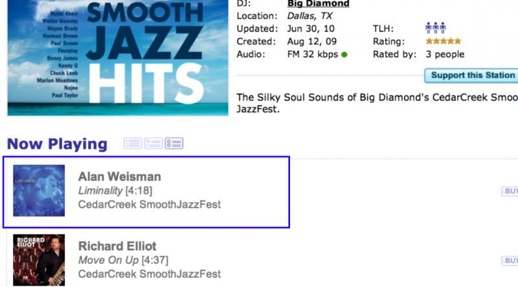
Task: Open the Richard Elliot album cover thumbnail
Action: pos(39,260)
